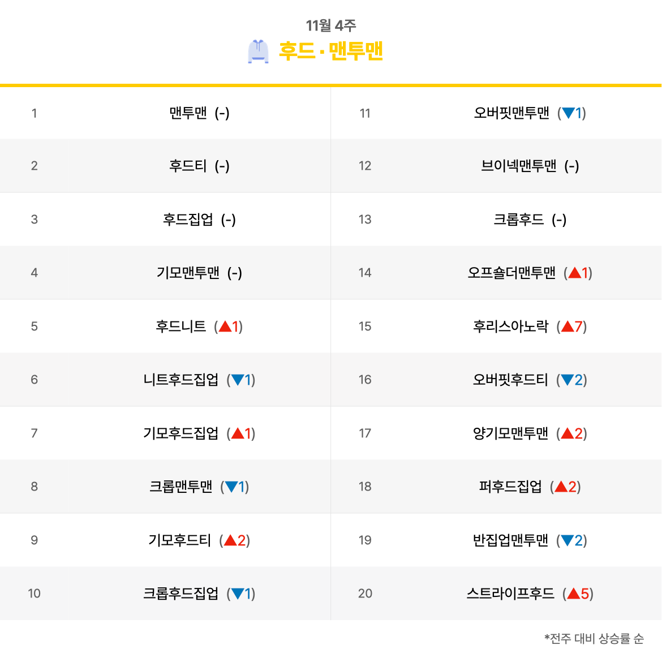
Task: Click the red up arrow beside 후리스아노락
Action: (x=568, y=326)
